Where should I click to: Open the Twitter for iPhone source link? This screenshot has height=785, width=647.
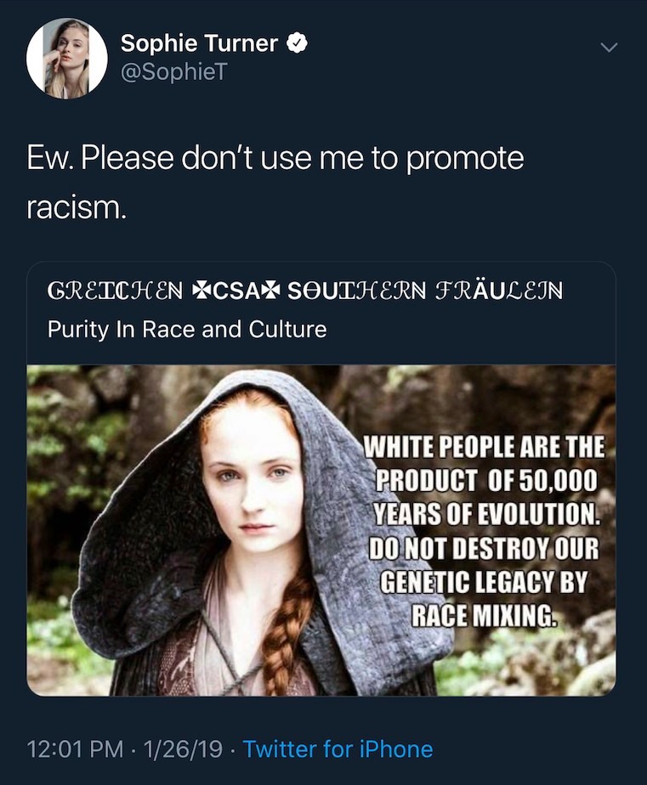coord(338,749)
